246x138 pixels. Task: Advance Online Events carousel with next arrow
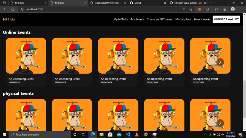pyautogui.click(x=220, y=62)
